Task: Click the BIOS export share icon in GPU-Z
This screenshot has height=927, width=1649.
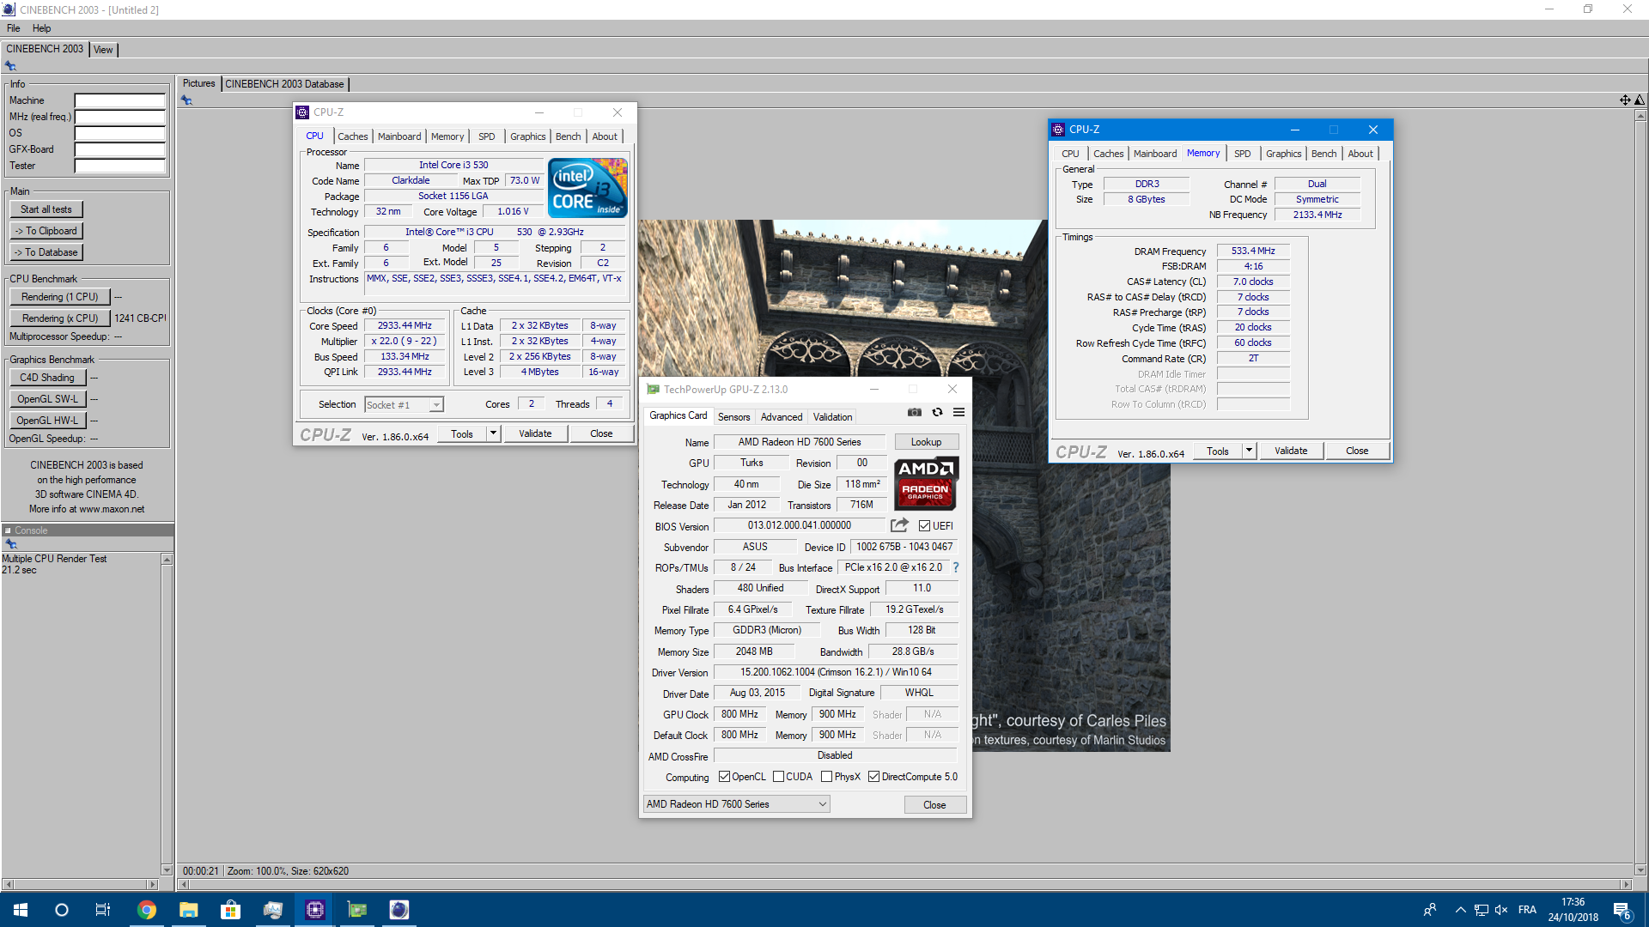Action: [899, 525]
